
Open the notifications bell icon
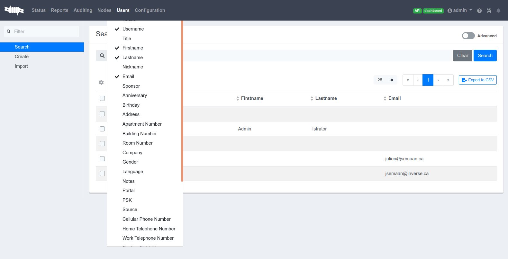click(498, 11)
